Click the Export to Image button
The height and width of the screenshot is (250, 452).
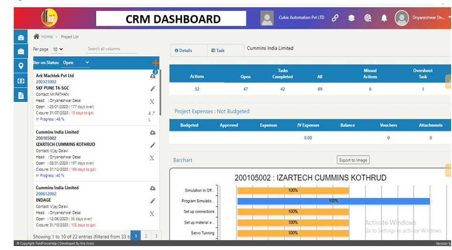click(353, 160)
